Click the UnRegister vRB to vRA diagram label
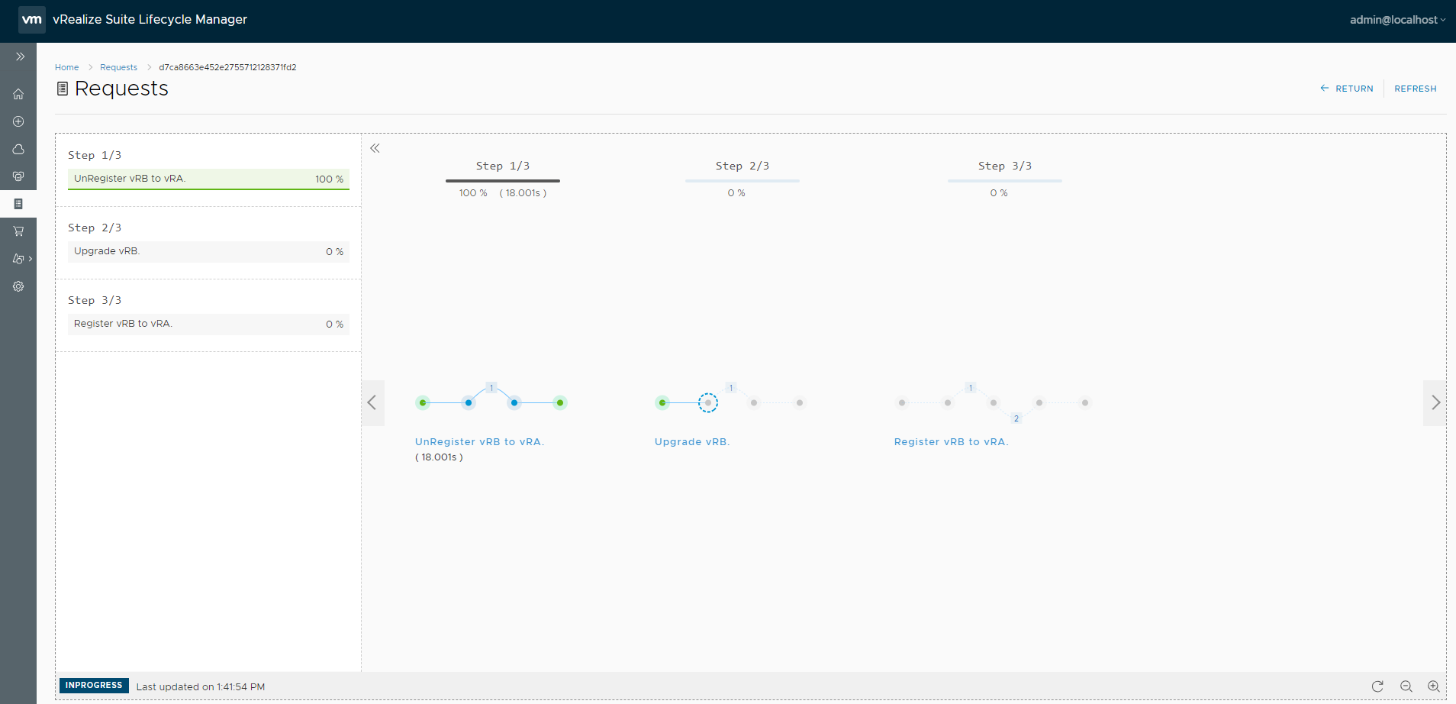 point(479,441)
